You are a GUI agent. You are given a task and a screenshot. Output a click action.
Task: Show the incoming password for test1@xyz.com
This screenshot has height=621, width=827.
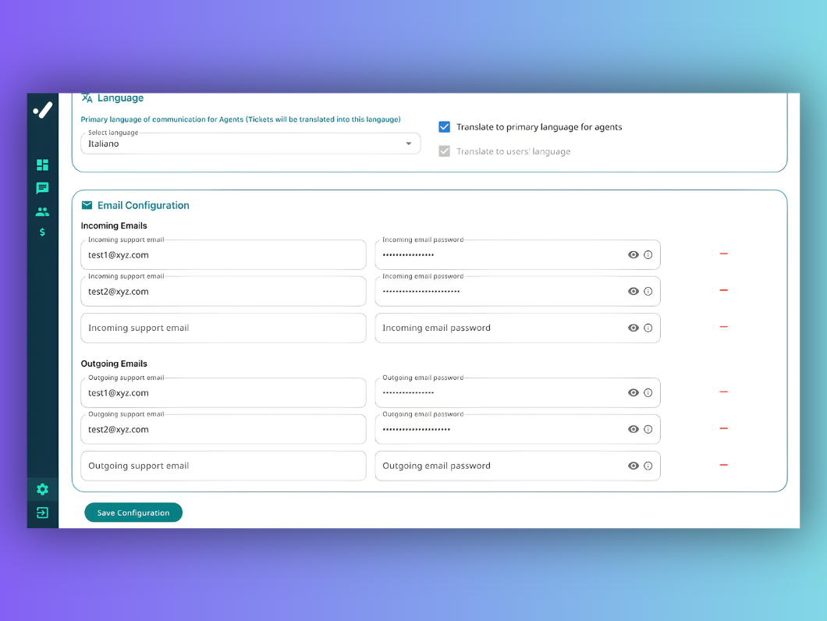634,254
